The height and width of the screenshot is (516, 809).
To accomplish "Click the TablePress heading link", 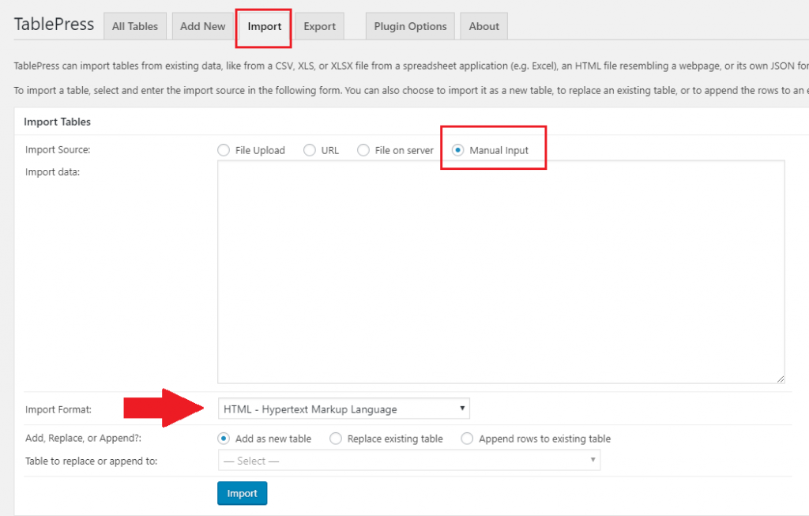I will [54, 24].
